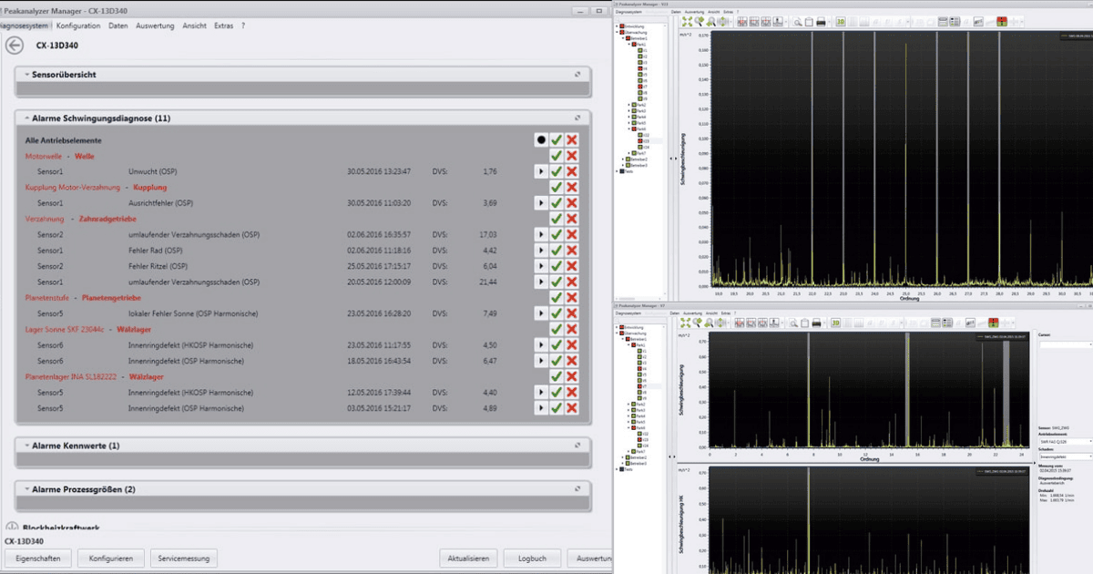Click the Servicemessung button
The height and width of the screenshot is (574, 1093).
[183, 559]
